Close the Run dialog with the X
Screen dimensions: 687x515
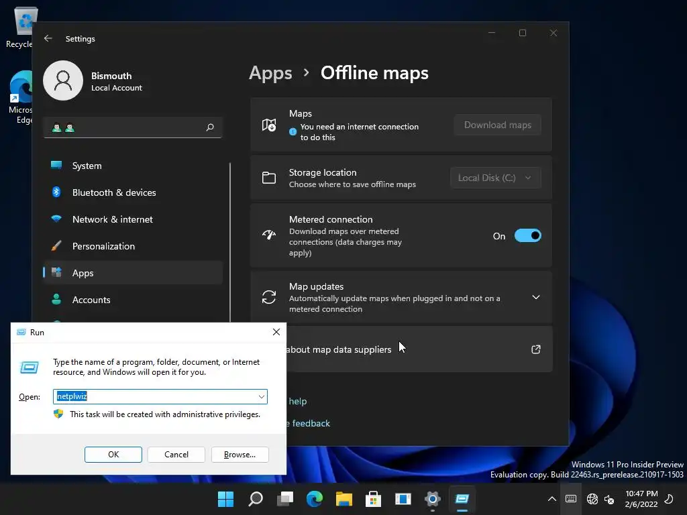(276, 332)
